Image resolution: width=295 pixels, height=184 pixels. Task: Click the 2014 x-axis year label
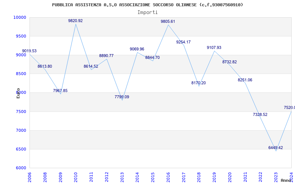point(138,177)
